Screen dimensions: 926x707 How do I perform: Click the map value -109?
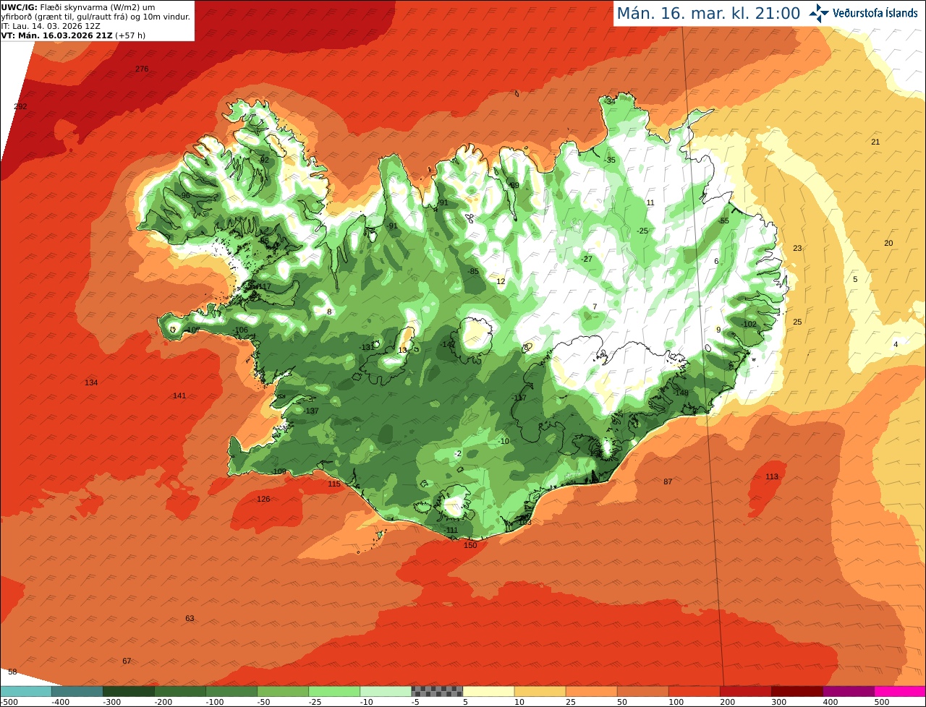click(279, 471)
